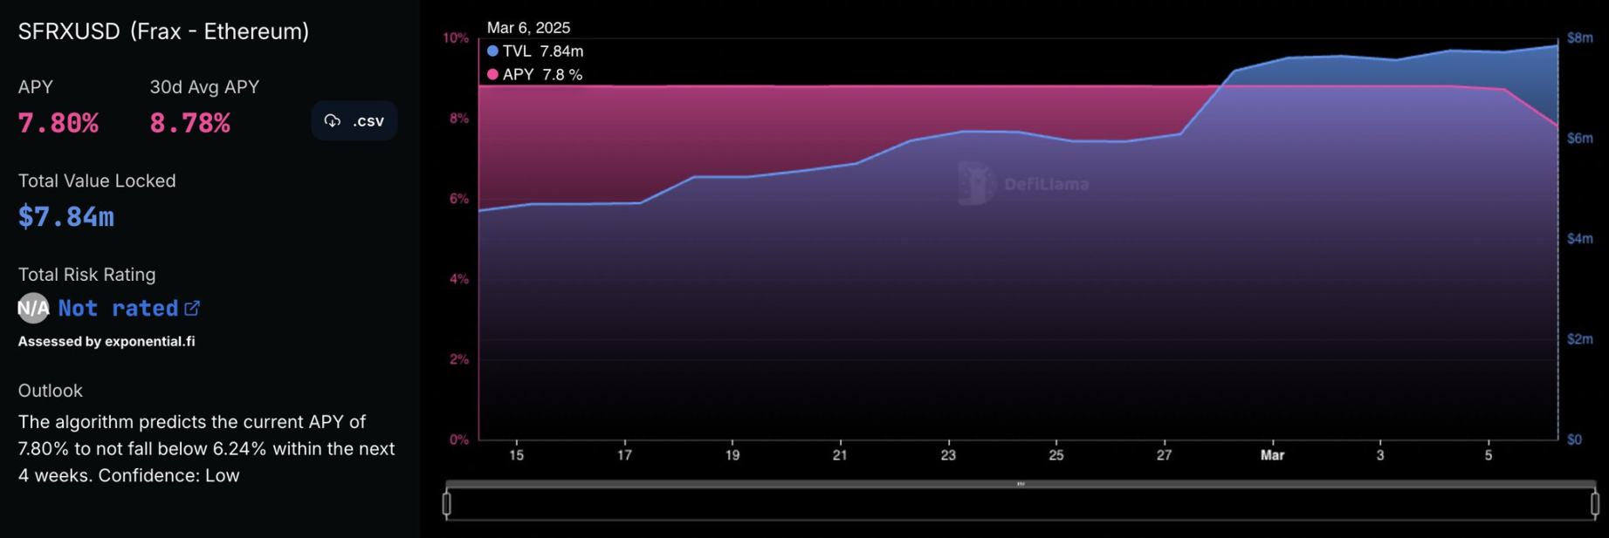Click the 10% label on APY axis

pos(456,37)
